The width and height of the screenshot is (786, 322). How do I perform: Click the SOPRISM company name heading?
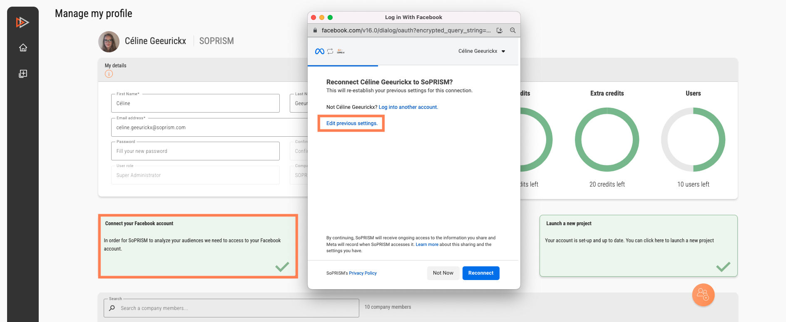(216, 41)
